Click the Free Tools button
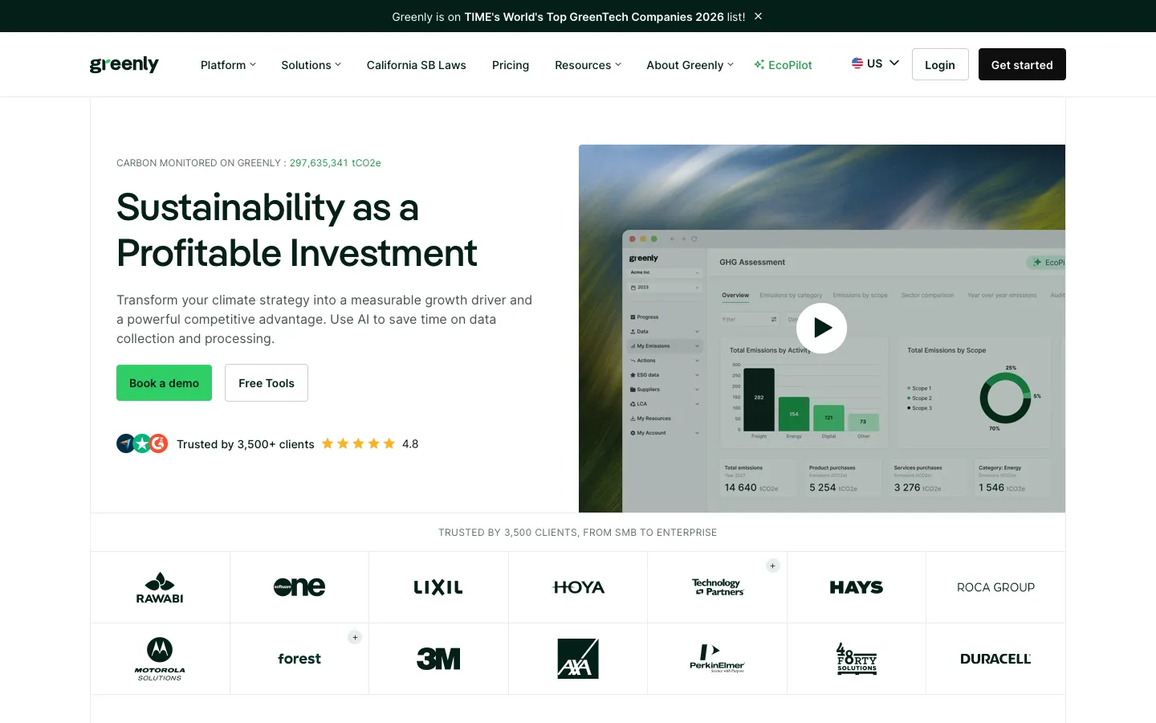The height and width of the screenshot is (723, 1156). 267,383
